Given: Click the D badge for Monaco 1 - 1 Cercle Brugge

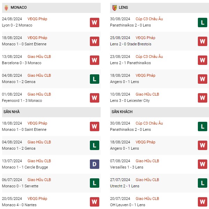Looking at the screenshot, I should [x=94, y=164].
